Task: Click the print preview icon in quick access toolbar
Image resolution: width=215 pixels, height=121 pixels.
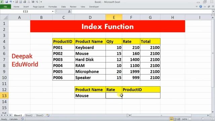Action: (25, 2)
